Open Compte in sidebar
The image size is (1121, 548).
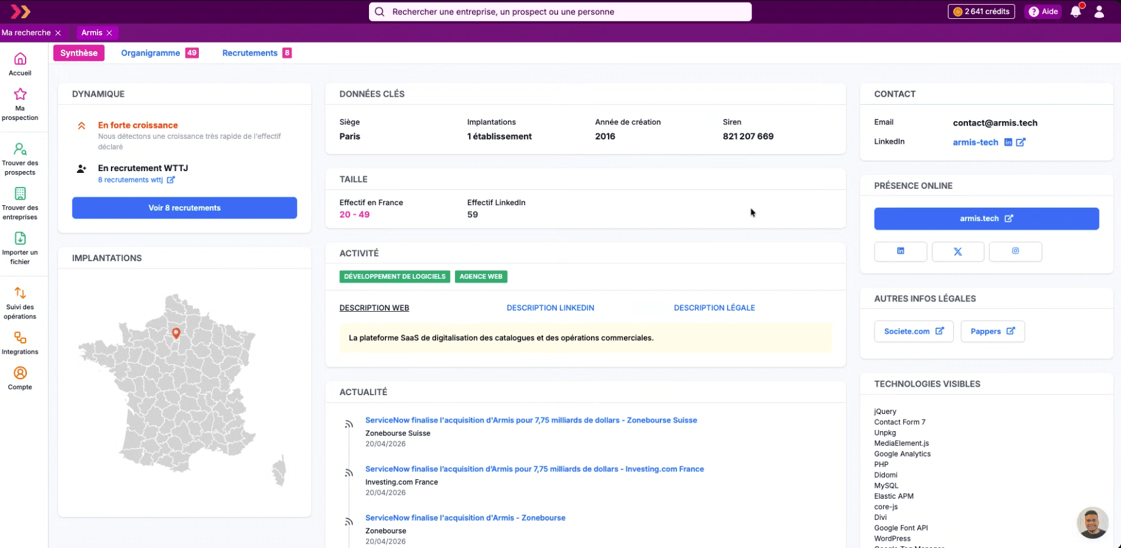(20, 378)
